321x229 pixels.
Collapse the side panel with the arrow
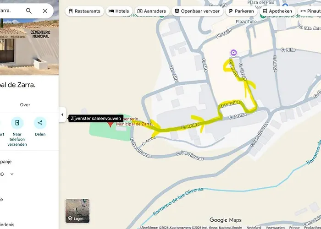point(62,114)
